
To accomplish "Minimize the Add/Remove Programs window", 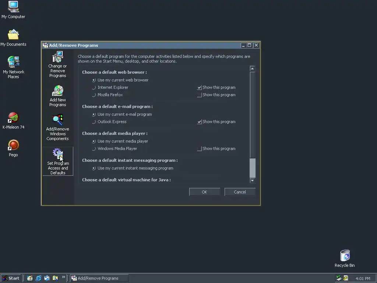I will pos(243,45).
